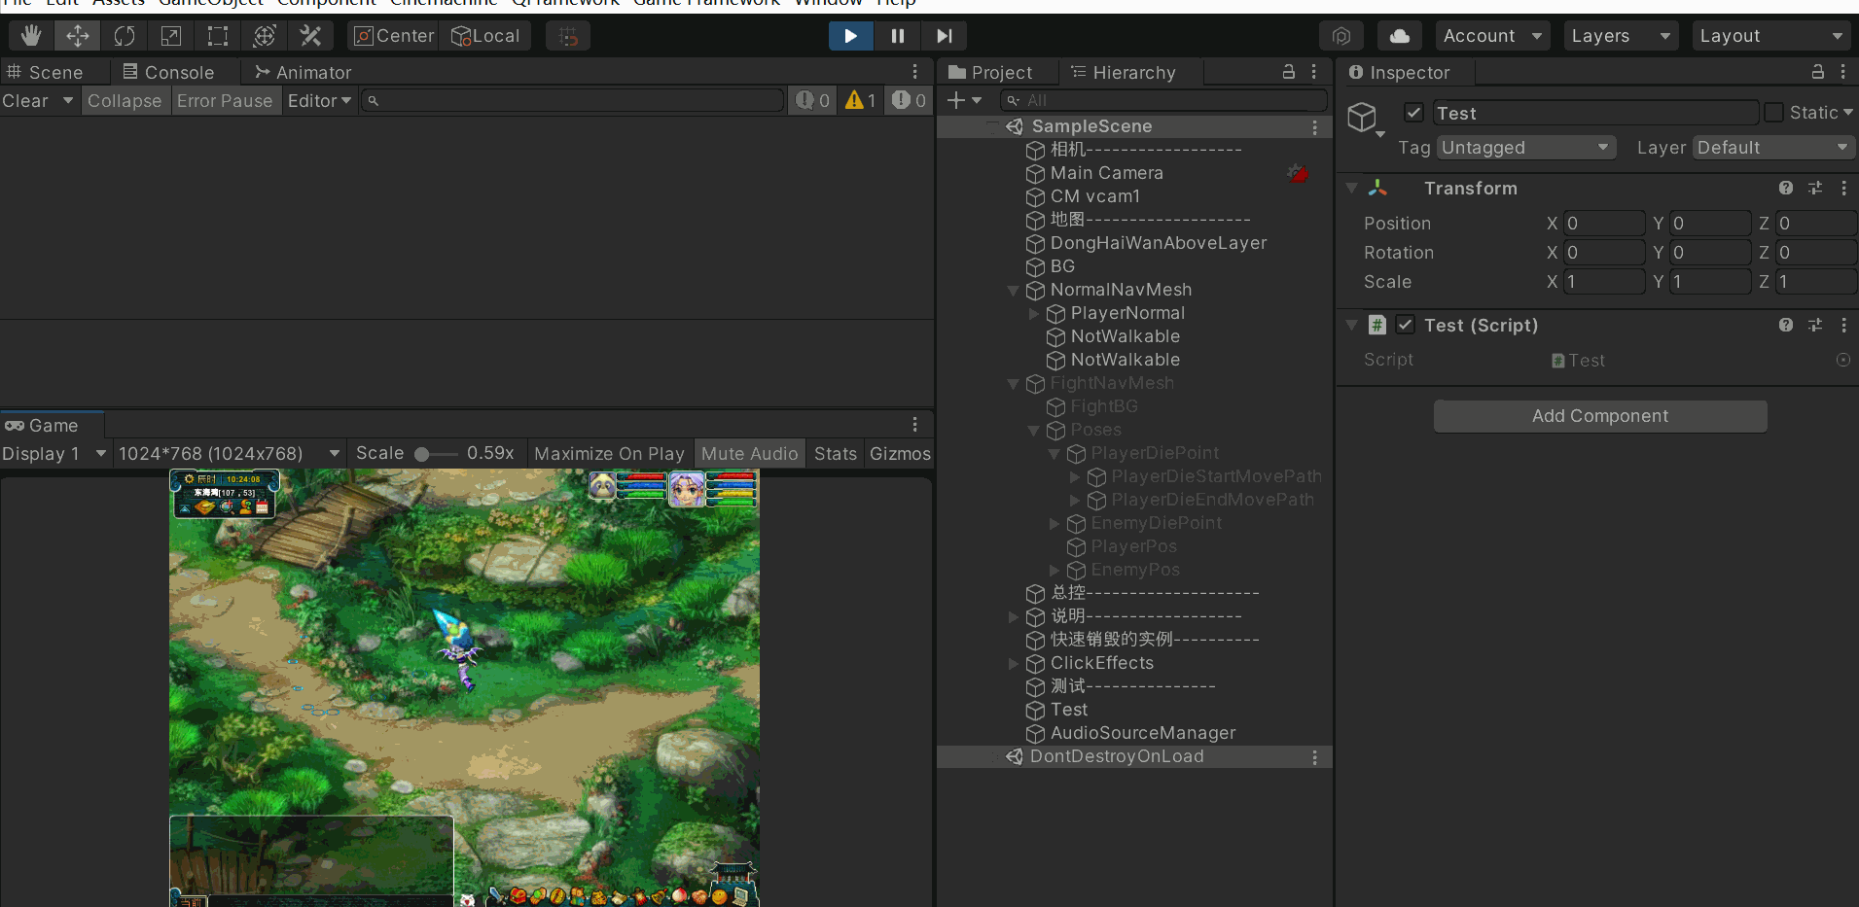This screenshot has height=907, width=1859.
Task: Open Transform component presets icon
Action: tap(1815, 189)
